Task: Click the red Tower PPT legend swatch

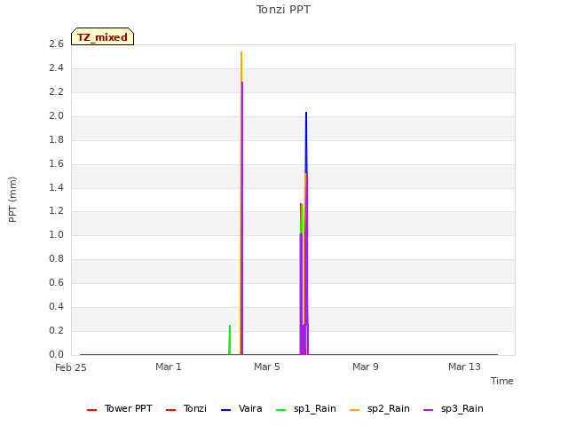Action: coord(92,410)
